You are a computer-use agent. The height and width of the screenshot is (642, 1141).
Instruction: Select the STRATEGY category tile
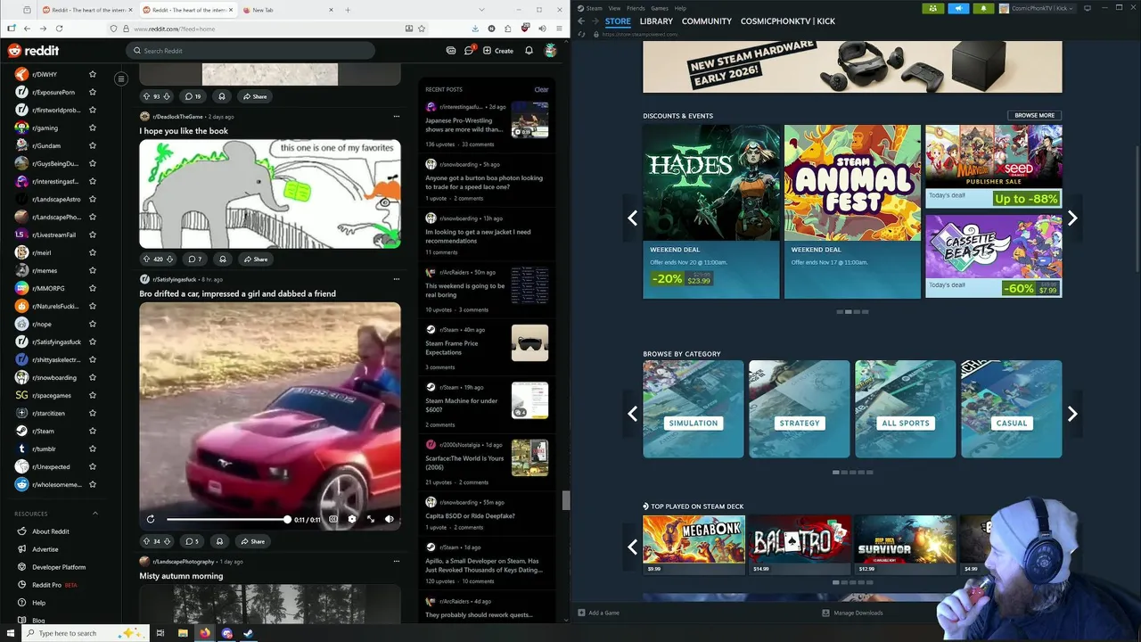pyautogui.click(x=799, y=408)
